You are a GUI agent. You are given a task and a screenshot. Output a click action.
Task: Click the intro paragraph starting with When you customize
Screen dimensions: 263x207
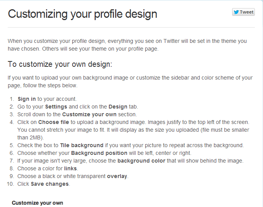pos(127,45)
